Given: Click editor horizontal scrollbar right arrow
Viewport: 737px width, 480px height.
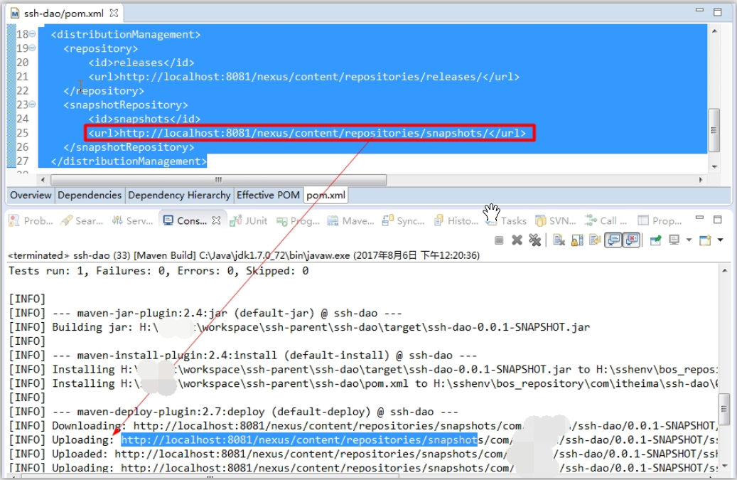Looking at the screenshot, I should pyautogui.click(x=701, y=180).
